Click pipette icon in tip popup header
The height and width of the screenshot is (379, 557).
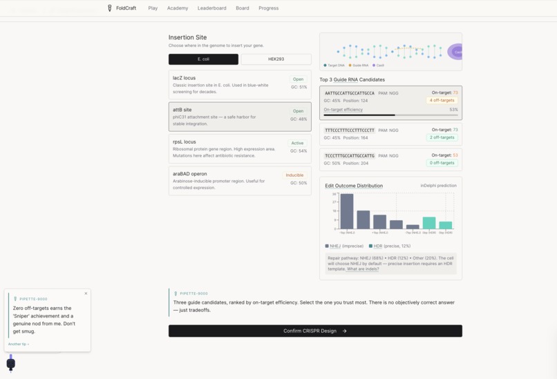(x=15, y=299)
